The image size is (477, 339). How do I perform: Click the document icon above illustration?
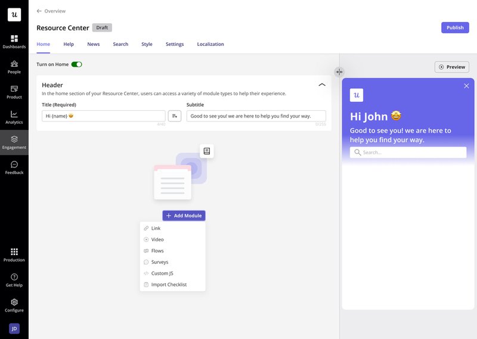[207, 151]
